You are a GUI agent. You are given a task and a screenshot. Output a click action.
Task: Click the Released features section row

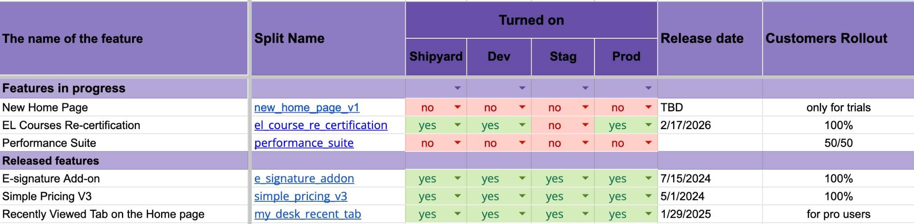pyautogui.click(x=123, y=161)
